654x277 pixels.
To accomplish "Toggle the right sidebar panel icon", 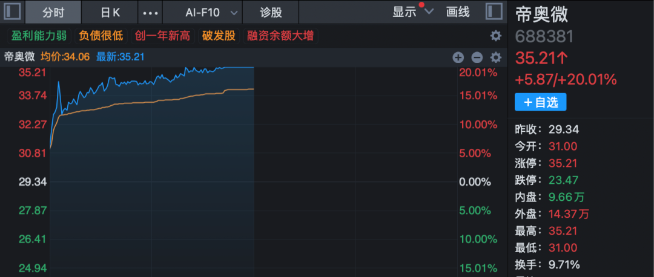I will (x=494, y=11).
